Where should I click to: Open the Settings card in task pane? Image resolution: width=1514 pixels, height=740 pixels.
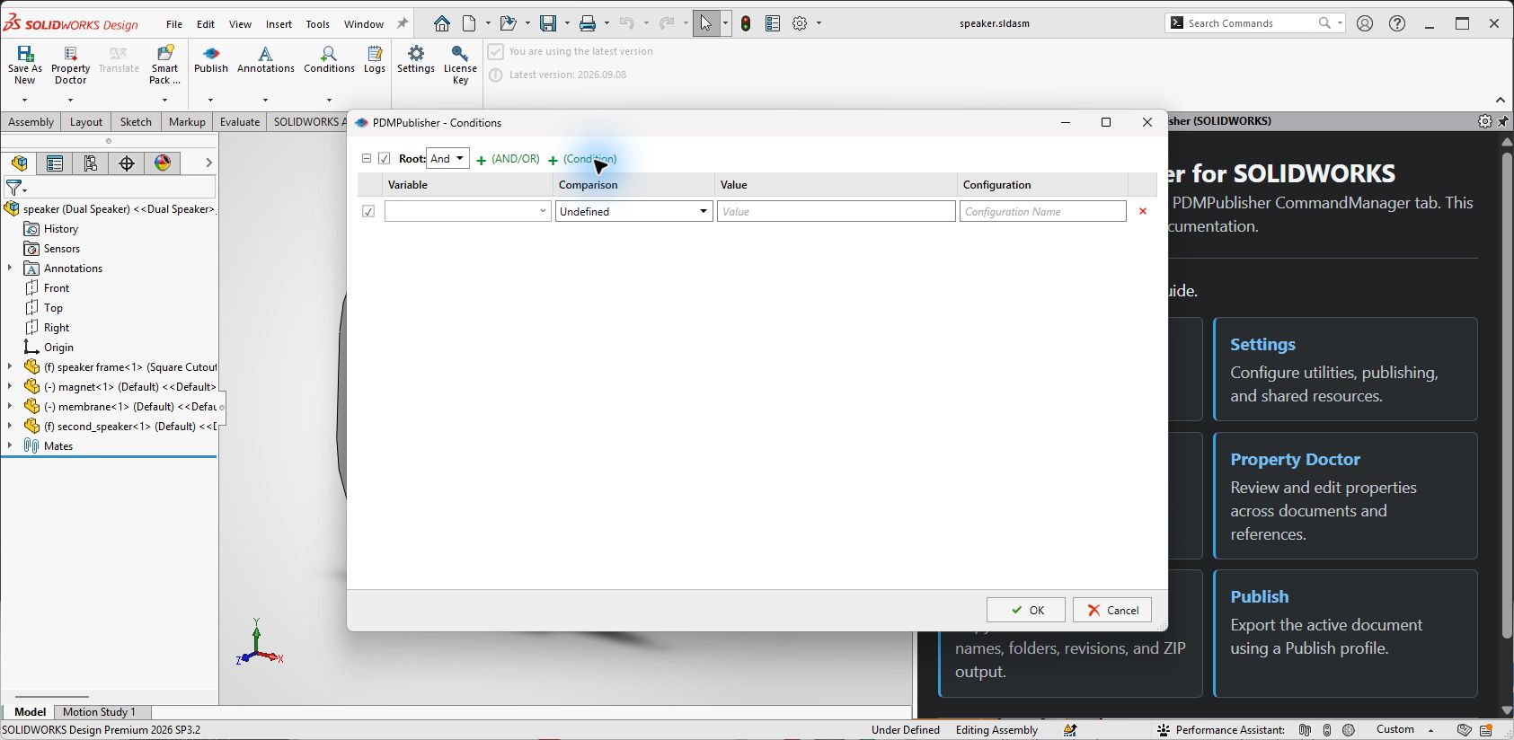(1345, 369)
